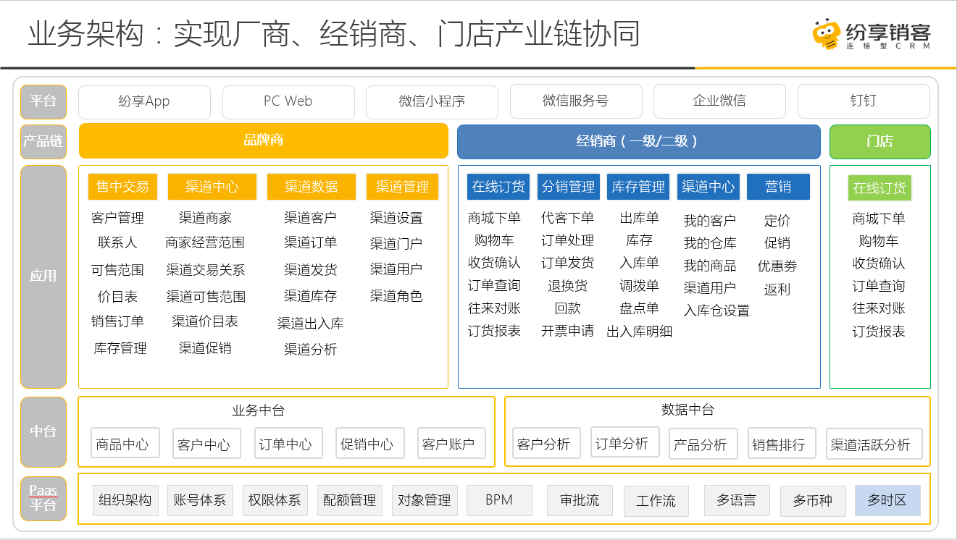Click 我的仓库 item

pyautogui.click(x=710, y=243)
